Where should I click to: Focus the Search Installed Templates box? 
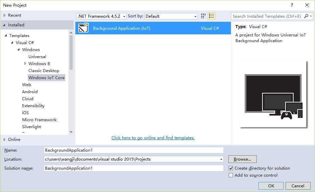(x=267, y=16)
